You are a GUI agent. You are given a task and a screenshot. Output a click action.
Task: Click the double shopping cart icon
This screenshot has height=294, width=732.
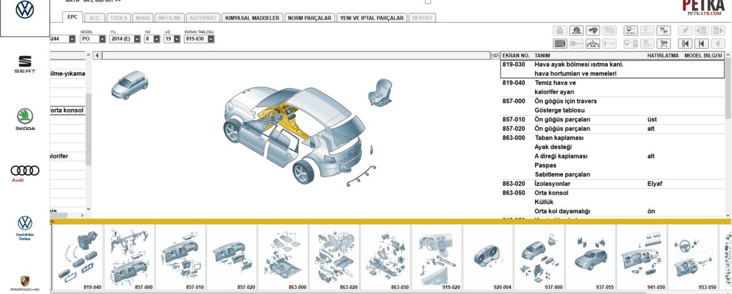point(663,31)
